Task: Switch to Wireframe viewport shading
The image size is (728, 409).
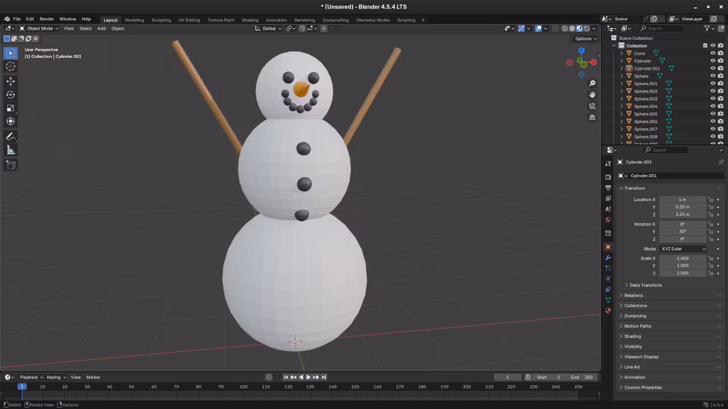Action: (565, 28)
